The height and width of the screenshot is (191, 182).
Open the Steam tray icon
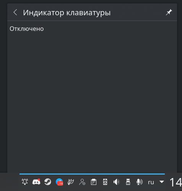[x=48, y=182]
